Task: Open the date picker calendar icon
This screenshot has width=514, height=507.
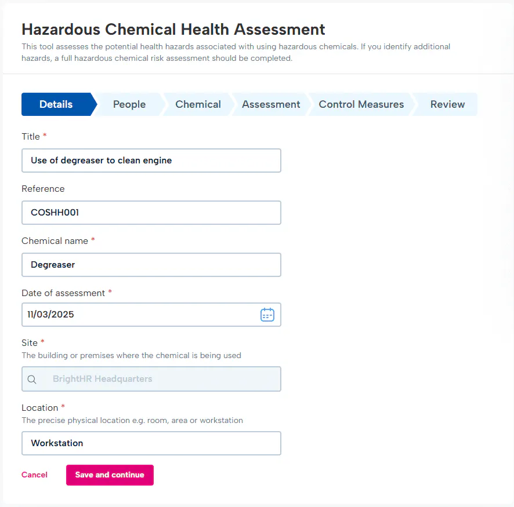Action: [x=267, y=315]
